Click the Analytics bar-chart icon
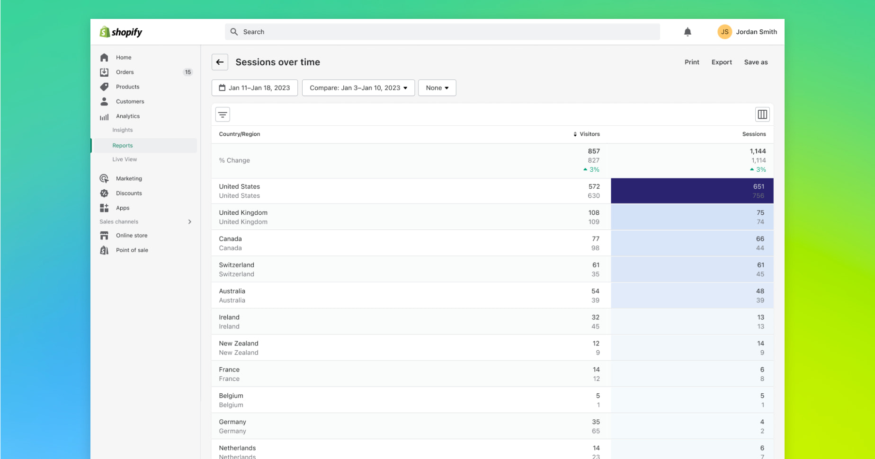 click(104, 116)
